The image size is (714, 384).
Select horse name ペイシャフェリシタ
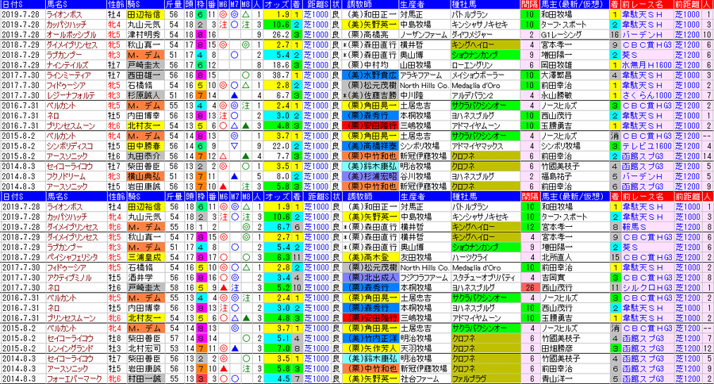pyautogui.click(x=72, y=257)
